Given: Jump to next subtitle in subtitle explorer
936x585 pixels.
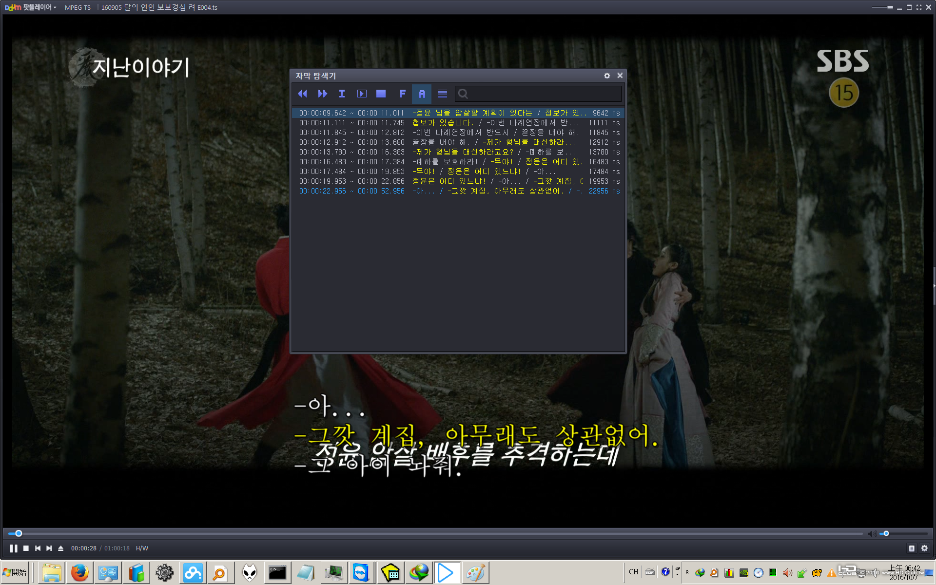Looking at the screenshot, I should tap(322, 94).
